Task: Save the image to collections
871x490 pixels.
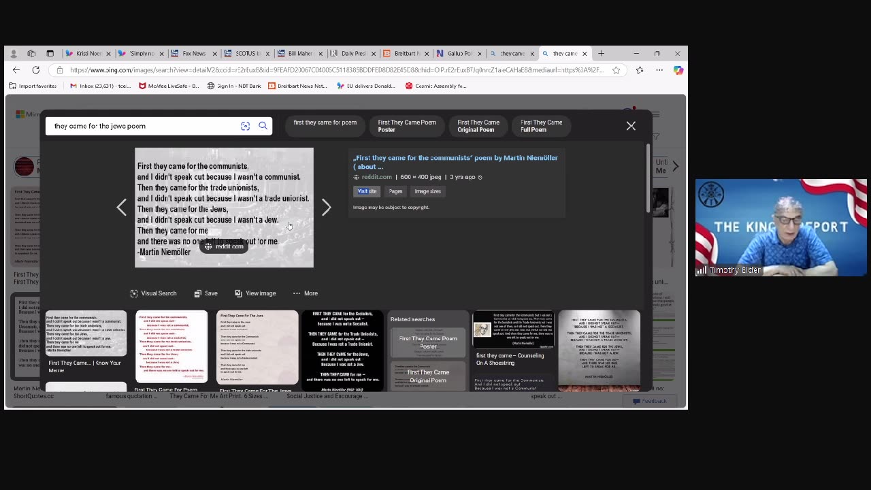Action: (206, 293)
